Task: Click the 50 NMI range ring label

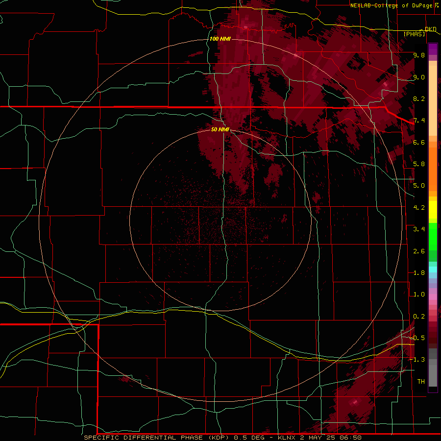Action: click(x=220, y=129)
